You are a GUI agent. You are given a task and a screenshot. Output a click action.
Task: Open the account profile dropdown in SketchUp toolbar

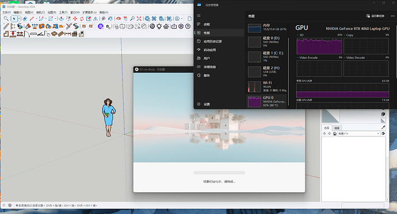pos(182,18)
